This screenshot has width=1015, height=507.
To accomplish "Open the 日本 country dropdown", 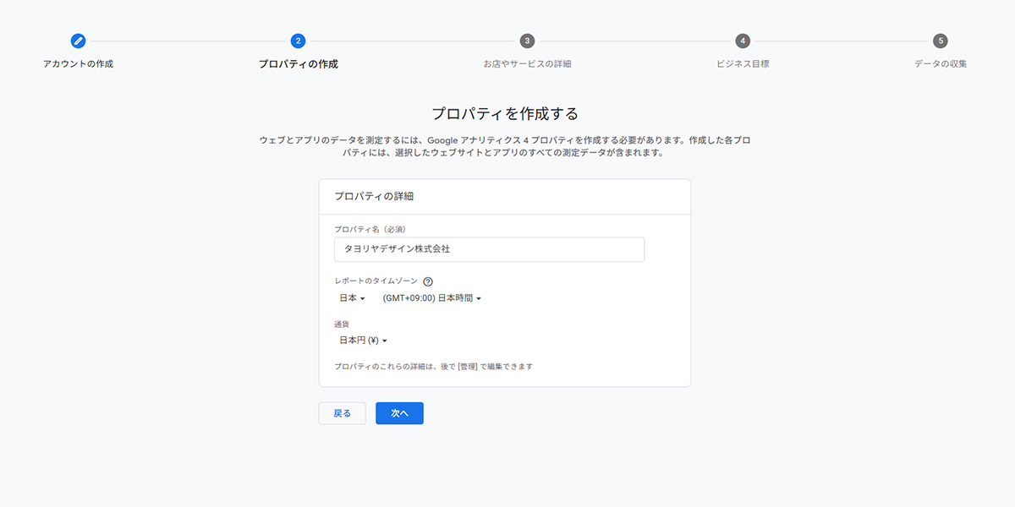I will (349, 297).
